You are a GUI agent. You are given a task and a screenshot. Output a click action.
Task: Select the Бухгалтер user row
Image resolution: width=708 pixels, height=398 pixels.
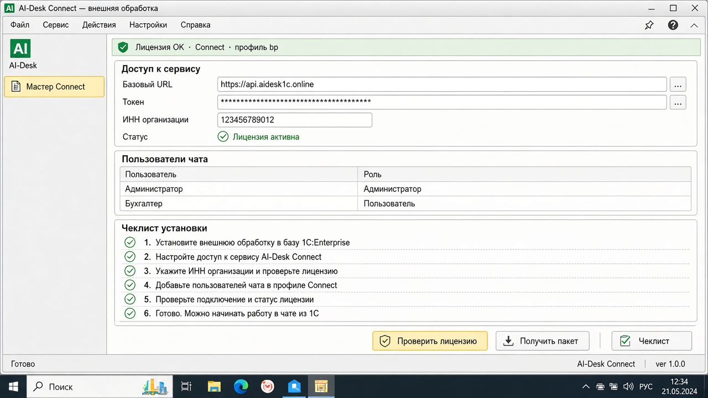[x=405, y=203]
